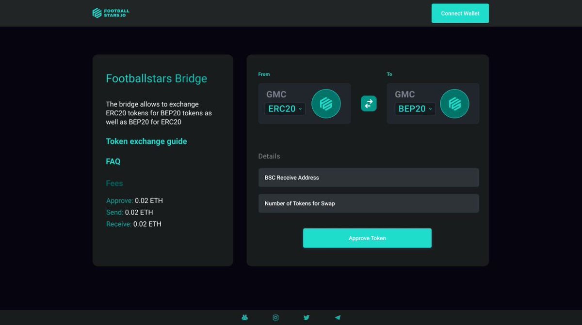Click the Receive: 0.02 ETH fee line
582x325 pixels.
(134, 224)
